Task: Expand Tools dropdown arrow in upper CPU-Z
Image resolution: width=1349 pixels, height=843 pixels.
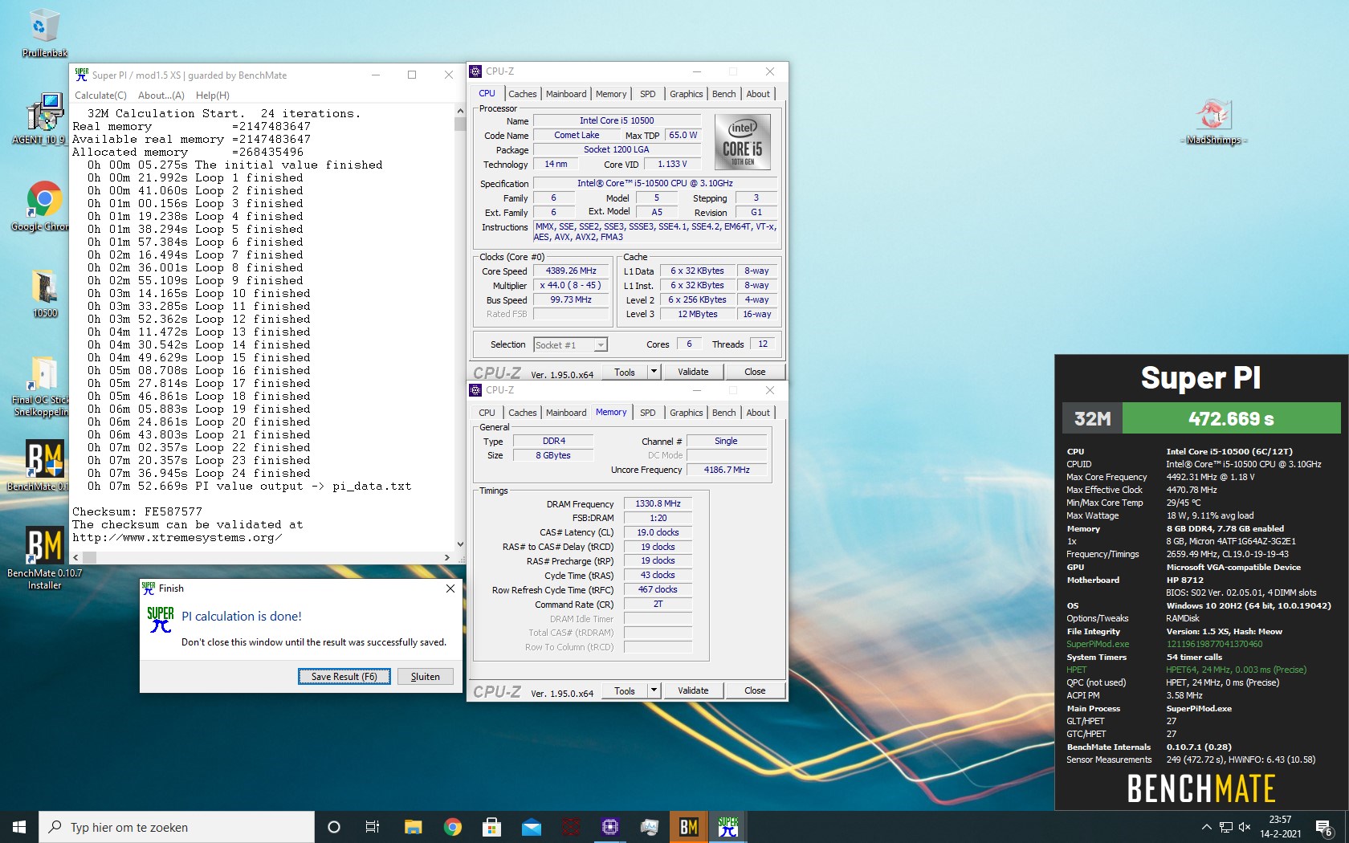Action: 654,372
